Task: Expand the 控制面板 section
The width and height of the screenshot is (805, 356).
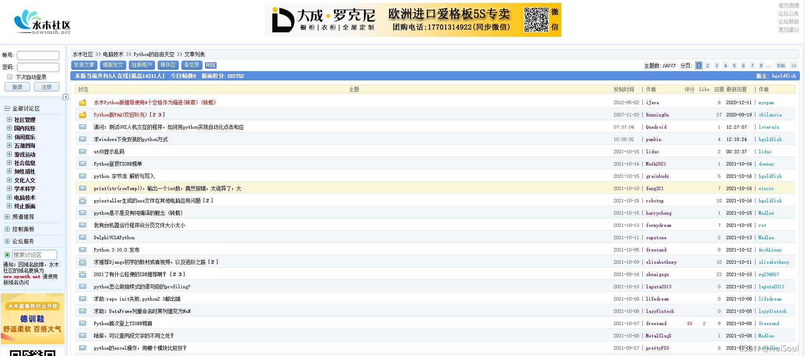Action: (7, 229)
